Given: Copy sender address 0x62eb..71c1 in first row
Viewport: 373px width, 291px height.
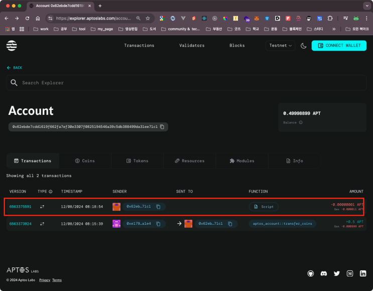Looking at the screenshot, I should [x=158, y=207].
